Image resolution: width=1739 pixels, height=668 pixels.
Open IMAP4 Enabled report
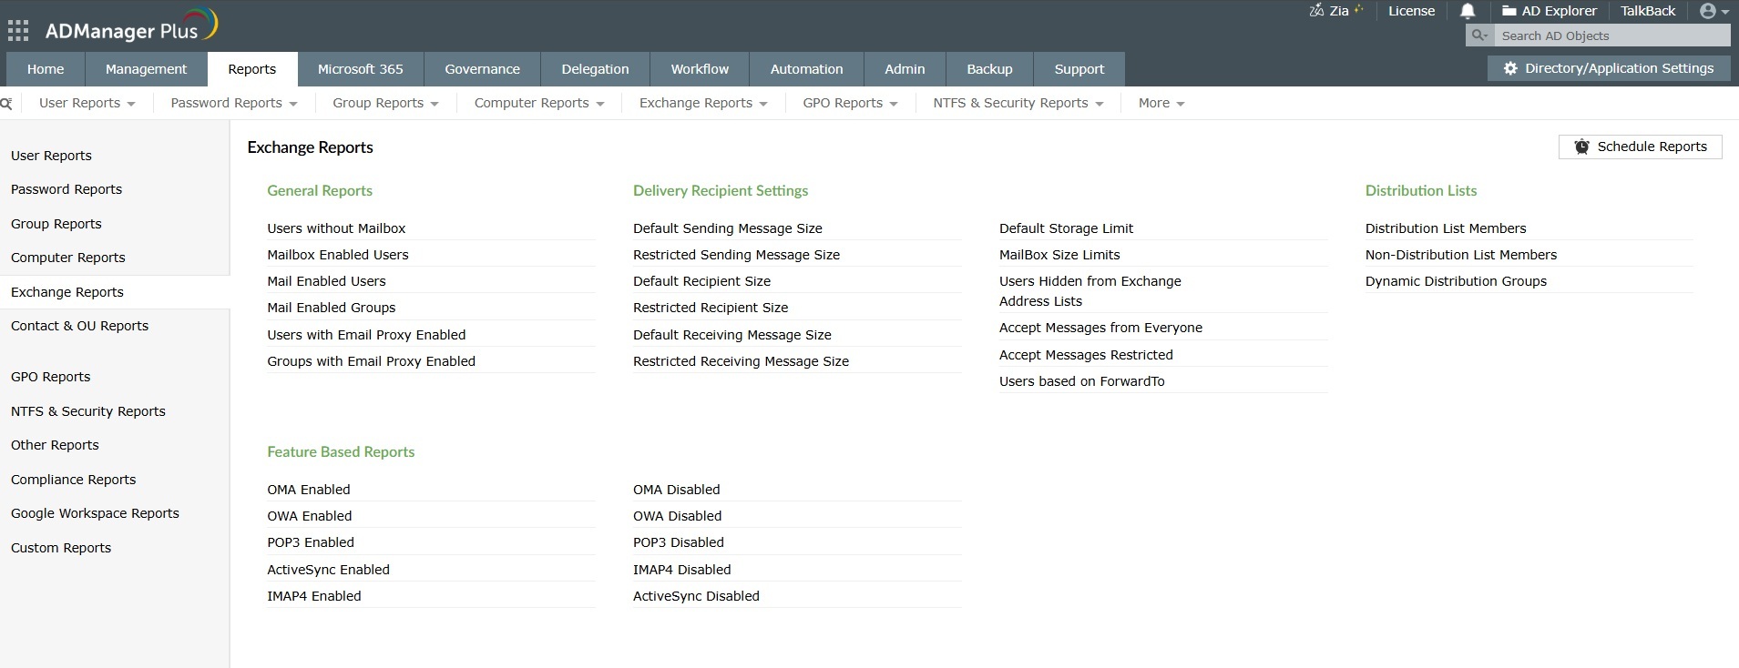314,596
